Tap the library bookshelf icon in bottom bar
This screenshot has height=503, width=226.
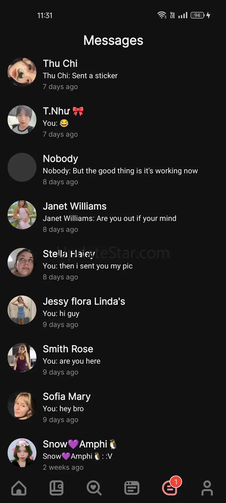pos(57,488)
